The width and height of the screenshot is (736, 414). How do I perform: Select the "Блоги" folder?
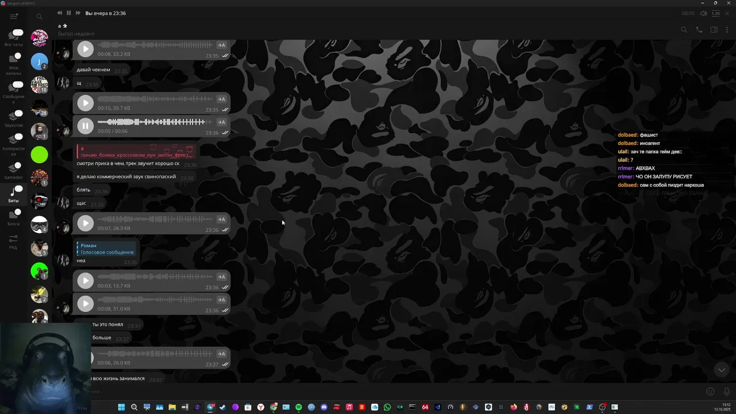(x=14, y=217)
